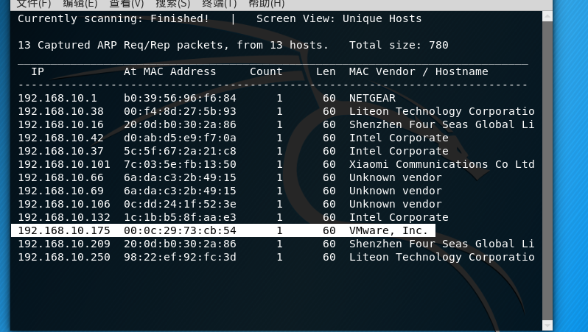The image size is (588, 332).
Task: Click the 'VMware, Inc.' vendor name
Action: pyautogui.click(x=389, y=230)
